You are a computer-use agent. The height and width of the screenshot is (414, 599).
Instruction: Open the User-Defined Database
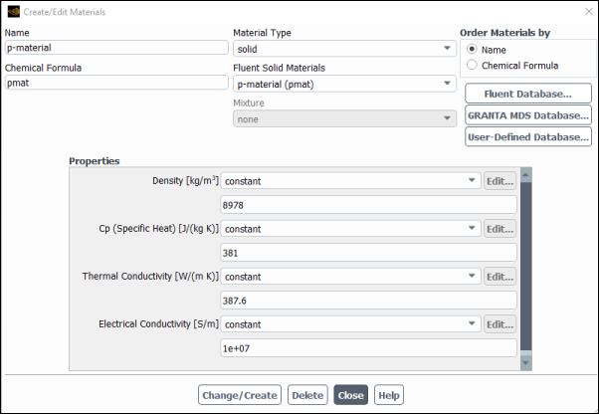(528, 136)
